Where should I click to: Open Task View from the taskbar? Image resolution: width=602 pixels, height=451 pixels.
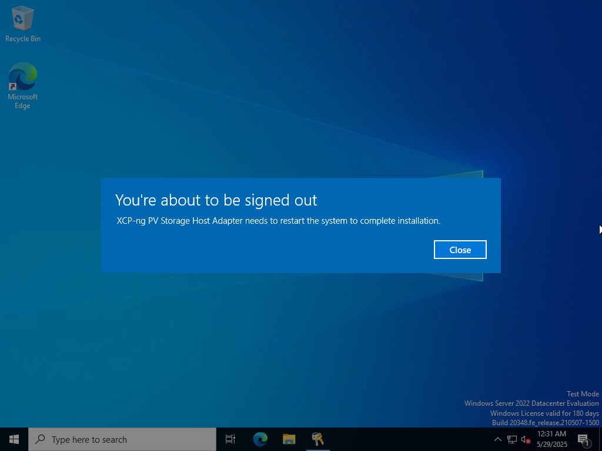230,439
